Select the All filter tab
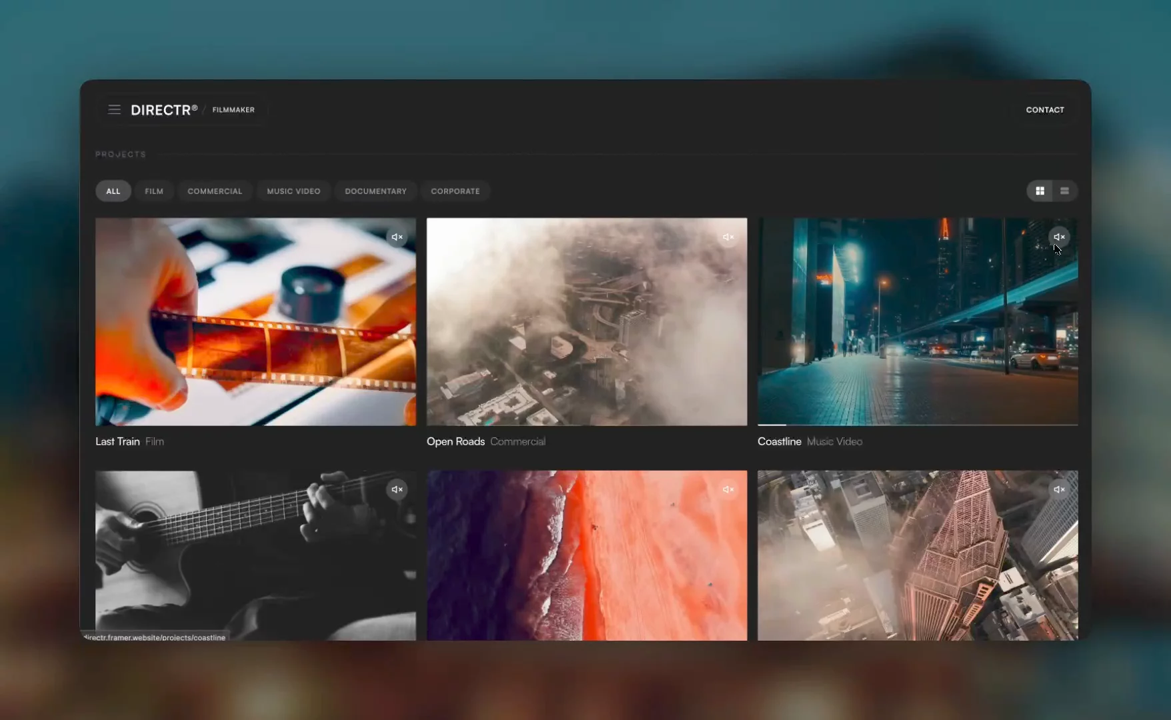The height and width of the screenshot is (720, 1171). pyautogui.click(x=113, y=191)
